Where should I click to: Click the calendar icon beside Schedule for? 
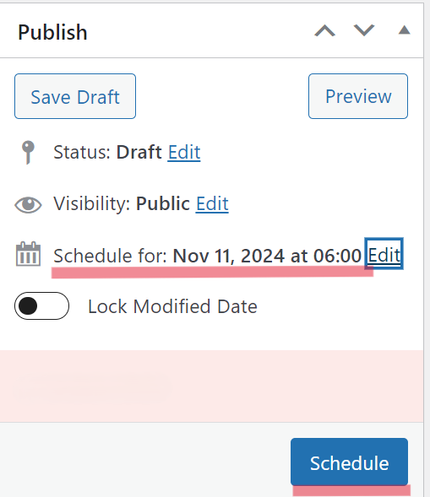pos(28,254)
